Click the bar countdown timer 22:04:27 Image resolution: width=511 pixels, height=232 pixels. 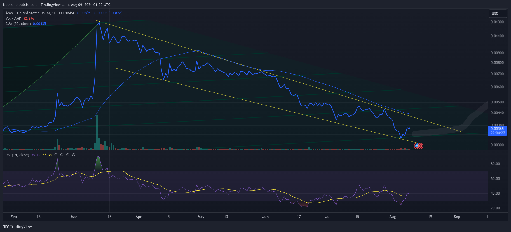tap(498, 133)
